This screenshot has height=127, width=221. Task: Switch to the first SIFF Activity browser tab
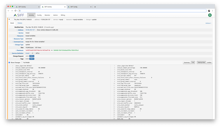(27, 7)
